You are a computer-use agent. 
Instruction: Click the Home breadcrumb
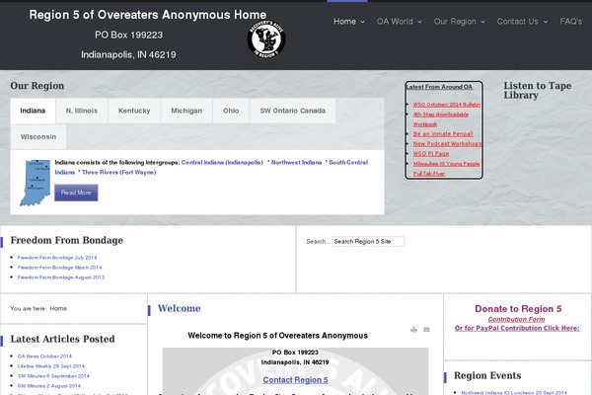(x=58, y=308)
